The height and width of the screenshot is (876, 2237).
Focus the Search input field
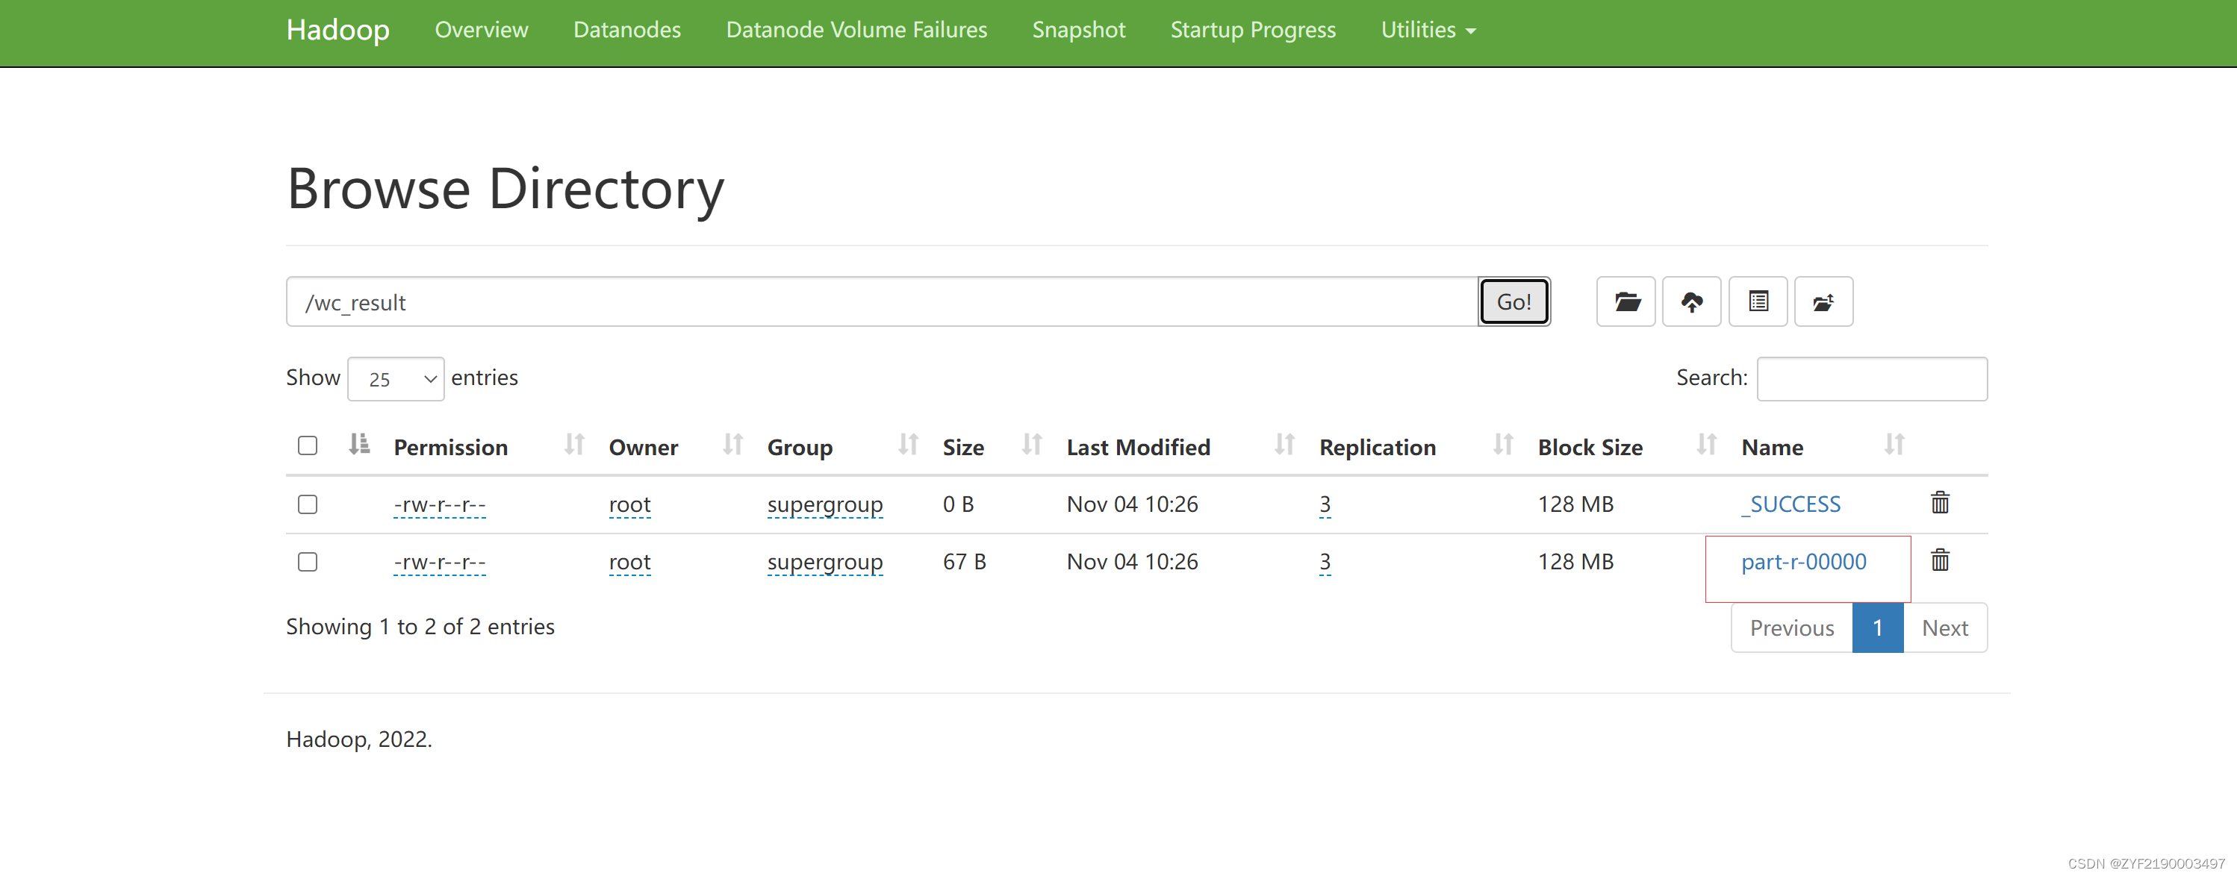(x=1871, y=378)
